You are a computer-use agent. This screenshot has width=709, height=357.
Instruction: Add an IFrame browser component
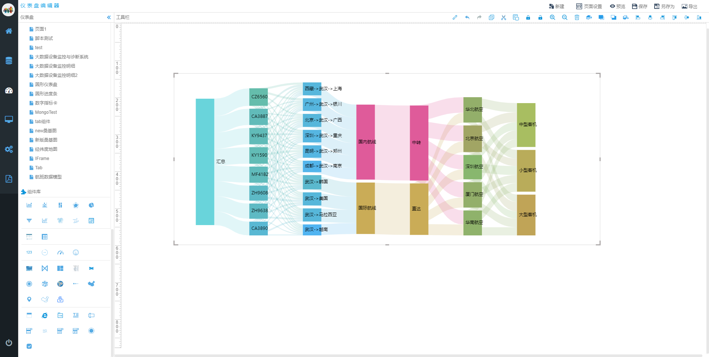(45, 315)
